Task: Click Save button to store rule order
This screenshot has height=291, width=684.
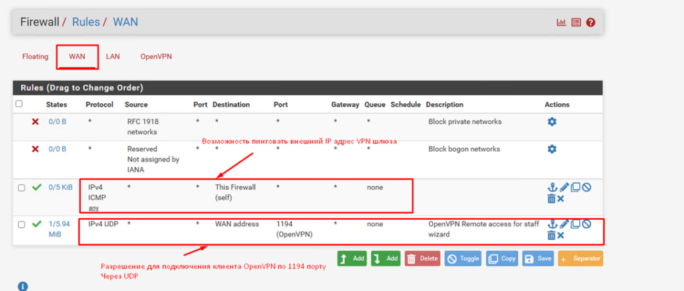Action: coord(538,258)
